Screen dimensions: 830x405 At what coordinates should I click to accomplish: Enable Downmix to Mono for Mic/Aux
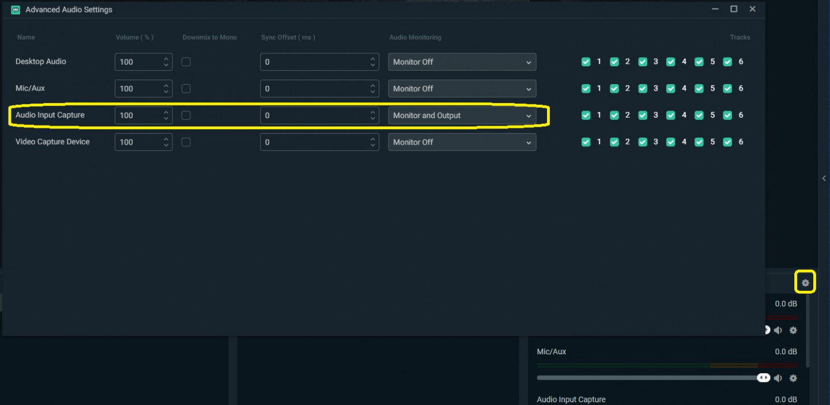pyautogui.click(x=186, y=88)
